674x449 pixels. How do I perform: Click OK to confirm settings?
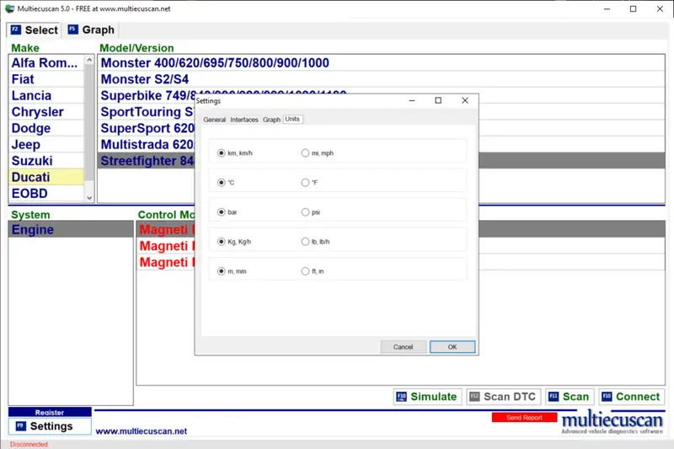452,347
